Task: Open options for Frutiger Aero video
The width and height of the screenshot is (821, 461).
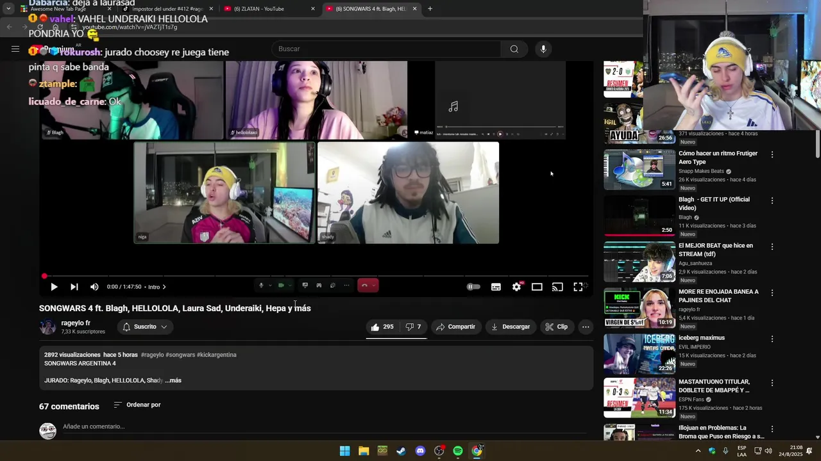Action: click(772, 154)
